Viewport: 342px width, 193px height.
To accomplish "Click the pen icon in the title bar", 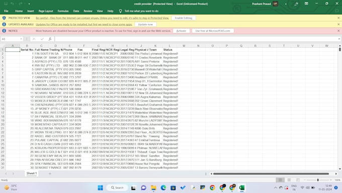I will pos(296,4).
